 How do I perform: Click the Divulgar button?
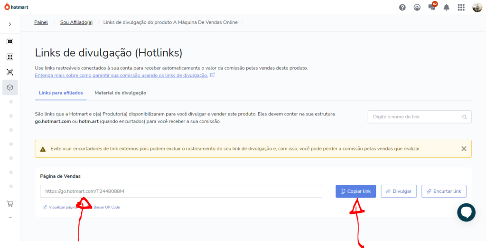399,191
